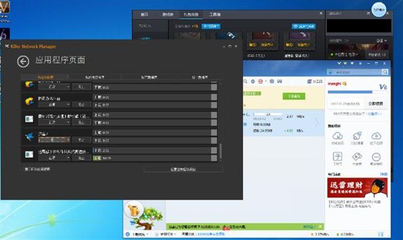Open 小工具 in the Thunder toolbar
The width and height of the screenshot is (403, 240).
click(x=315, y=82)
